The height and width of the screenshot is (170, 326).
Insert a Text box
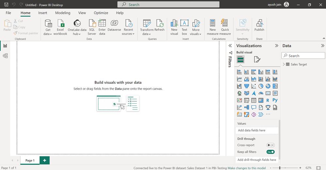tap(185, 27)
